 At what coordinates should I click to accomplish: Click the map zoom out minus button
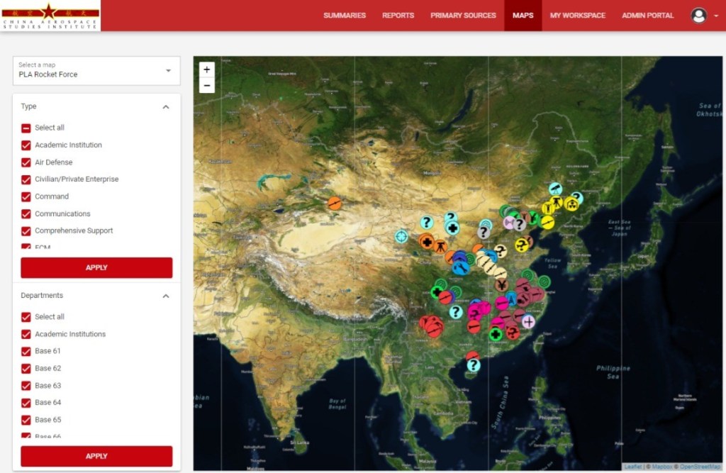tap(206, 85)
